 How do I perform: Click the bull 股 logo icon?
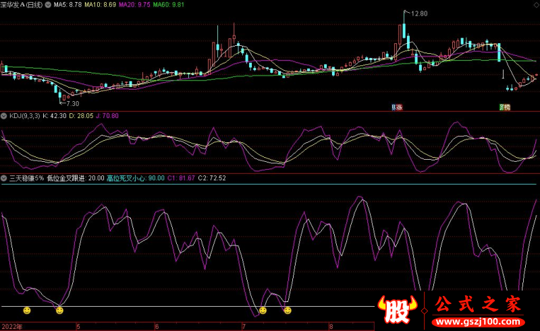[x=399, y=311]
